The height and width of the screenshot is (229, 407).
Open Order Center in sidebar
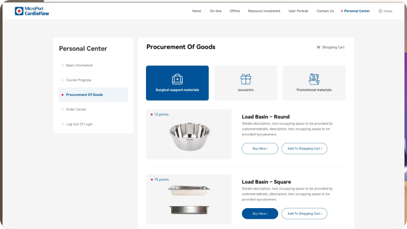click(76, 109)
